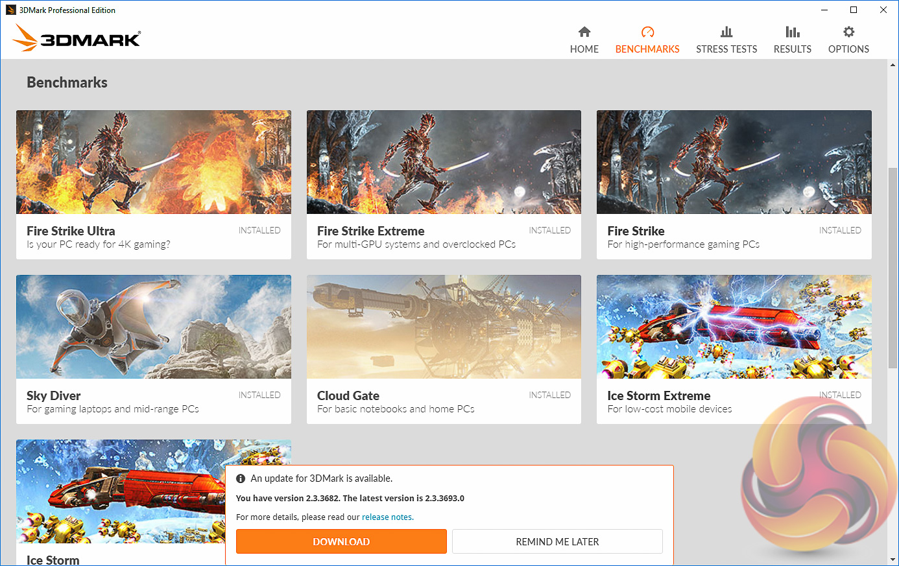Click 'For low-cost mobile devices' description
899x566 pixels.
point(670,409)
